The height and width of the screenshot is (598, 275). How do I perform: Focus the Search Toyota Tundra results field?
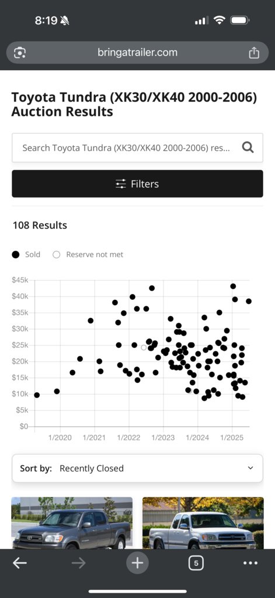coord(126,147)
